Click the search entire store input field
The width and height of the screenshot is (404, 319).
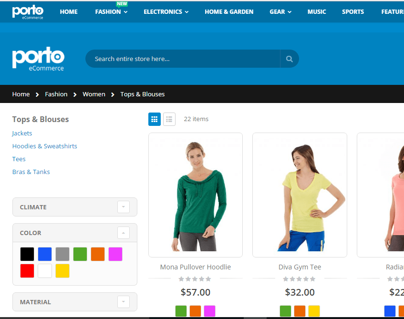click(181, 59)
